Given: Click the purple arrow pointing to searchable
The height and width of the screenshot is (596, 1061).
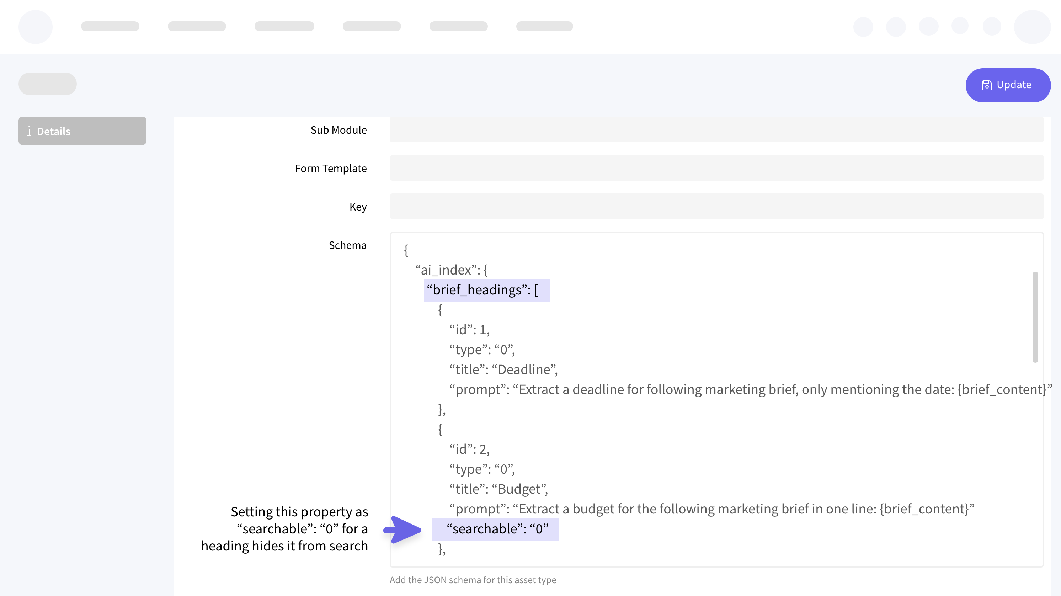Looking at the screenshot, I should (402, 530).
